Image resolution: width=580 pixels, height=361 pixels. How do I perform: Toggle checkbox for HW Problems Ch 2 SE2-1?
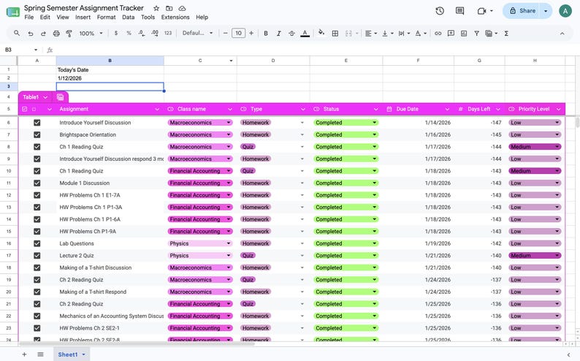[37, 328]
